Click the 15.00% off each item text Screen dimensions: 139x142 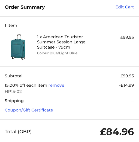coord(26,85)
